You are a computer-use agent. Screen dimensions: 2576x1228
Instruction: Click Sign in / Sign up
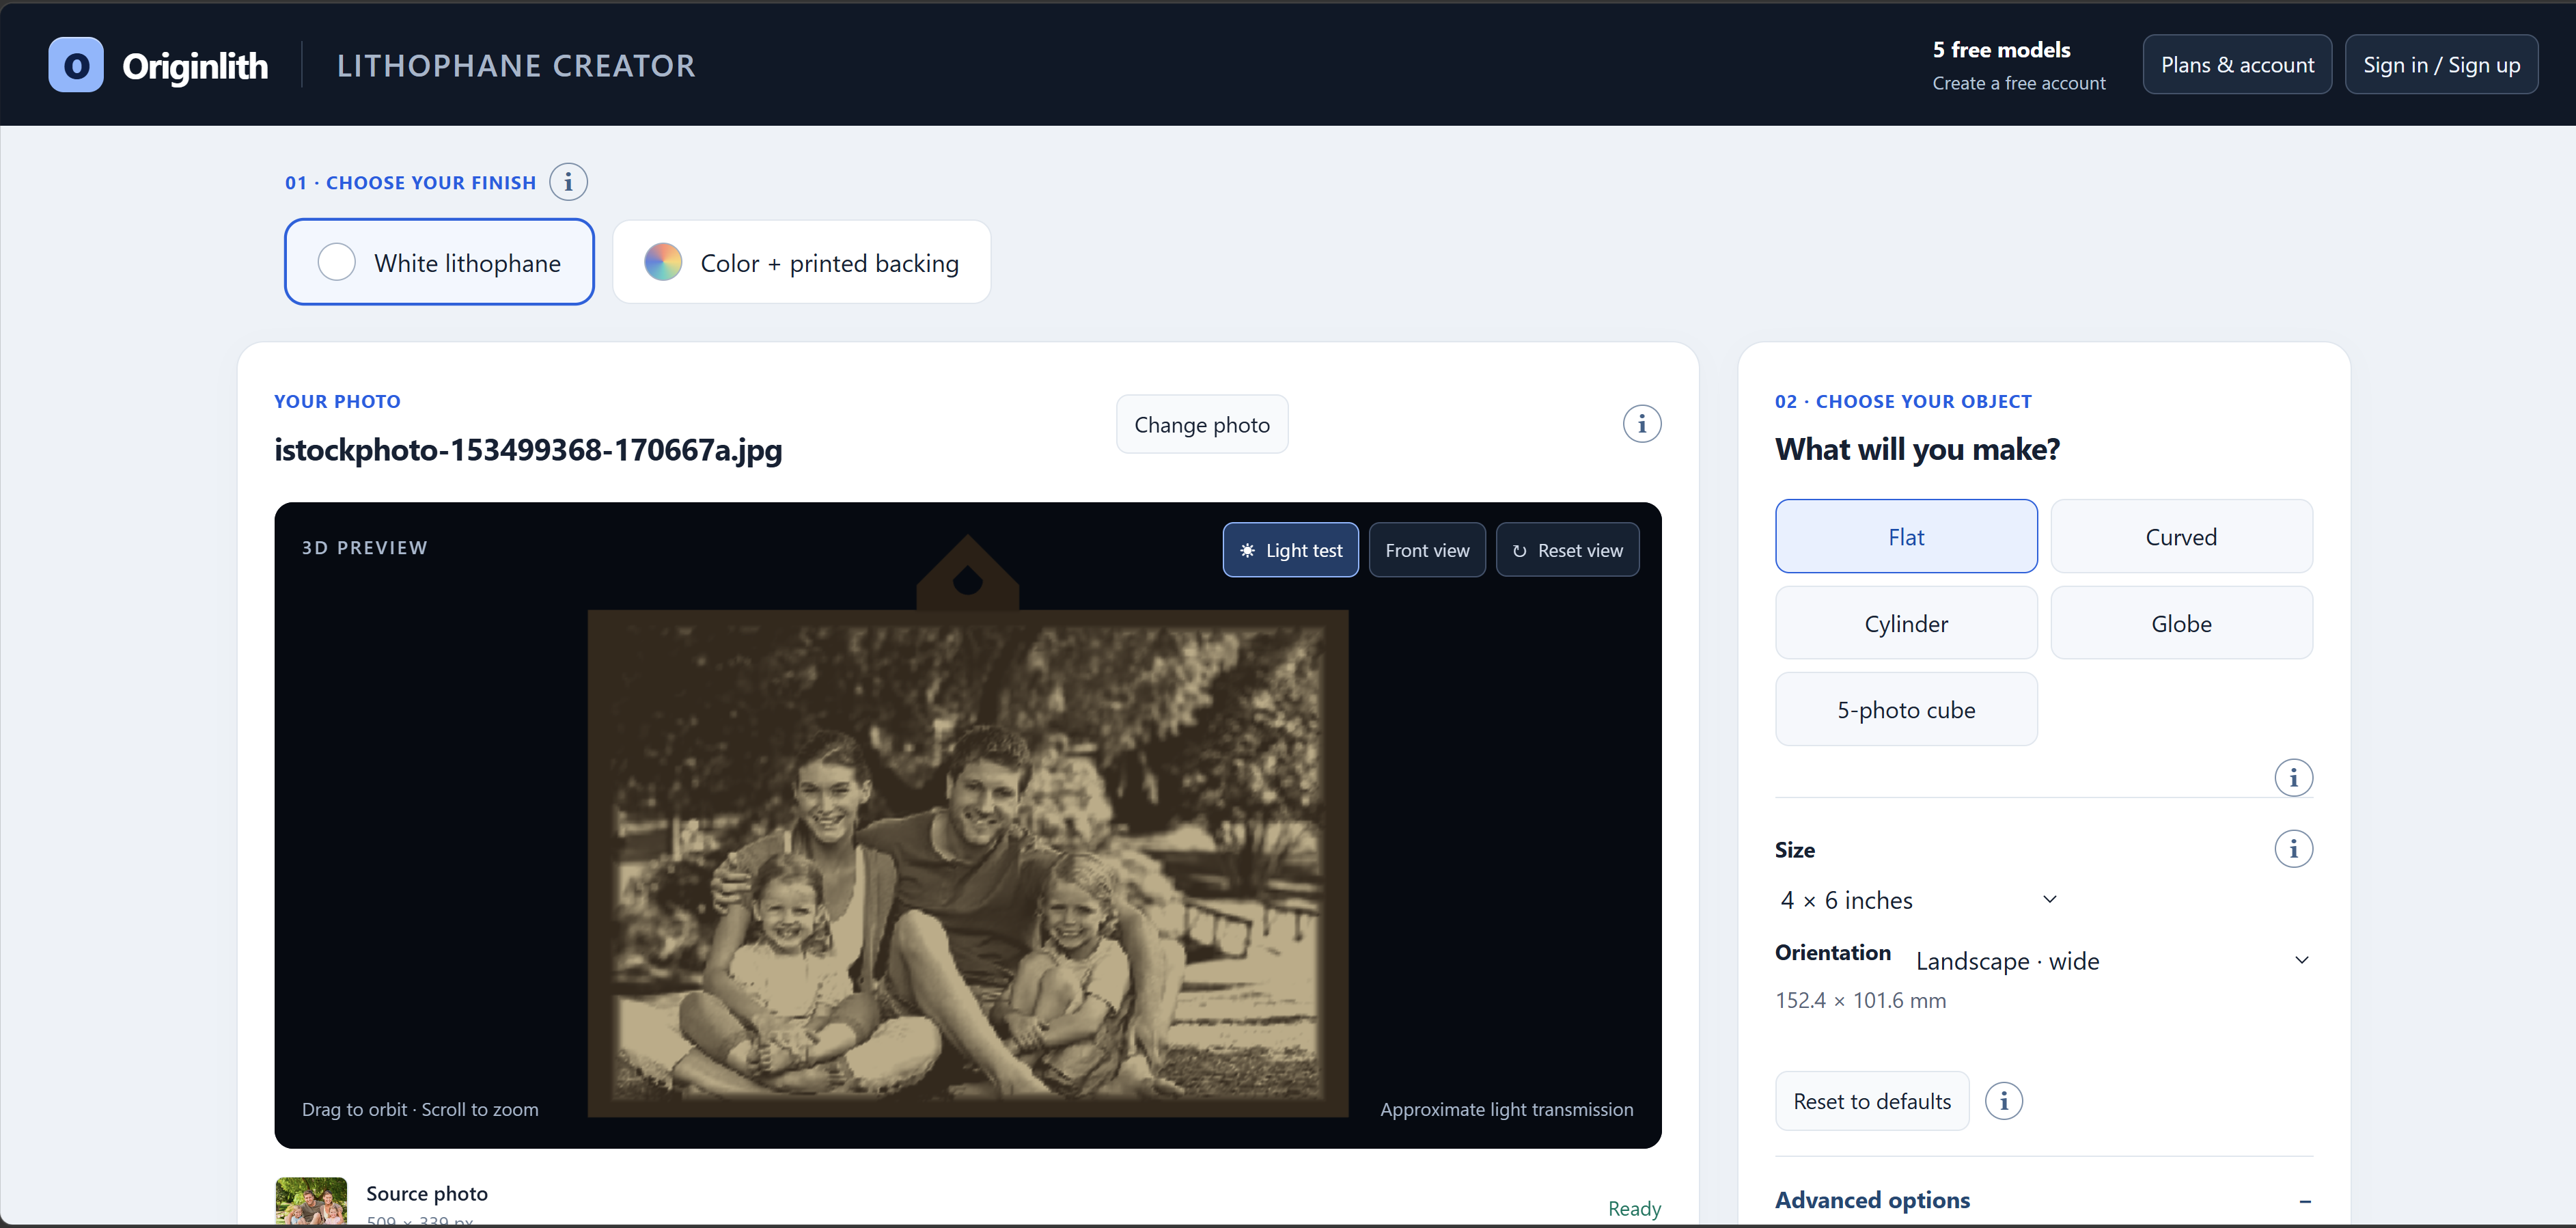(2441, 65)
